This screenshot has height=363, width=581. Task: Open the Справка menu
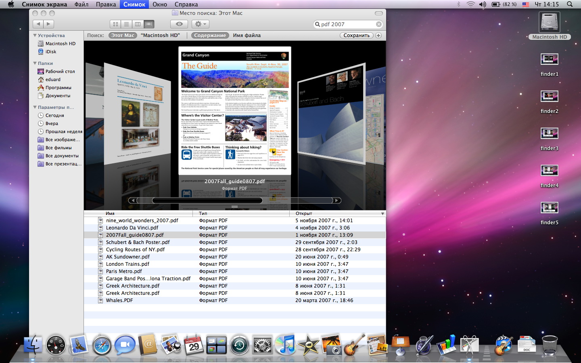coord(186,4)
